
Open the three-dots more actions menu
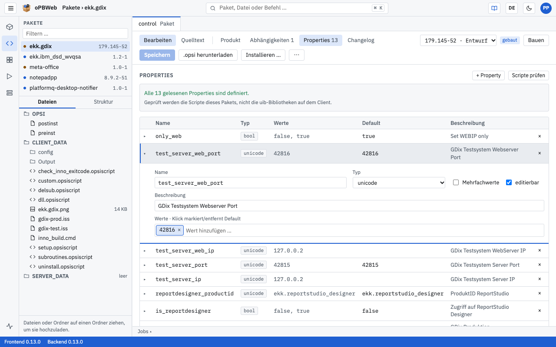(296, 55)
